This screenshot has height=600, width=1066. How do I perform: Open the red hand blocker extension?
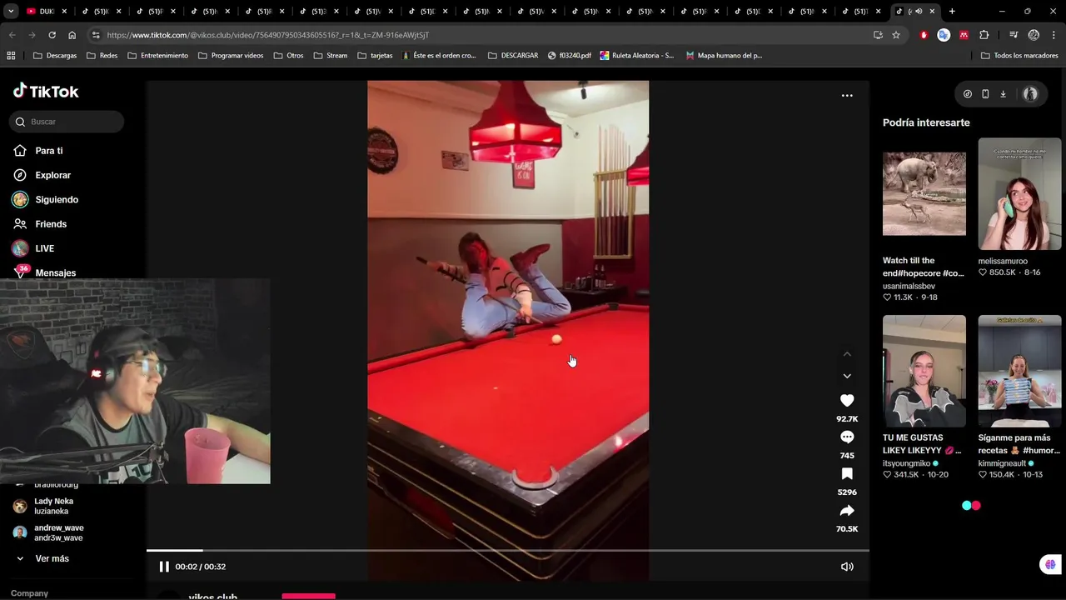pyautogui.click(x=924, y=35)
